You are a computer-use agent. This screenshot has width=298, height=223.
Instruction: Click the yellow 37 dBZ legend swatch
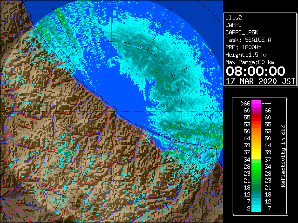[256, 152]
